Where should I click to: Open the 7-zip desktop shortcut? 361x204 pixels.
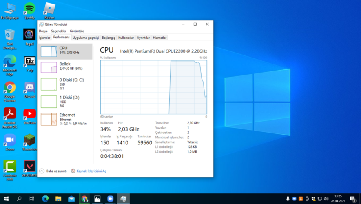29,64
